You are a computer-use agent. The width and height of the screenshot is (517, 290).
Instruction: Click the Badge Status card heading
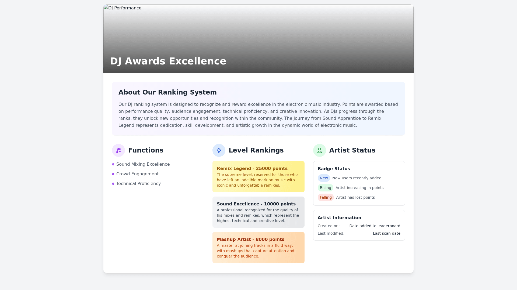click(334, 169)
